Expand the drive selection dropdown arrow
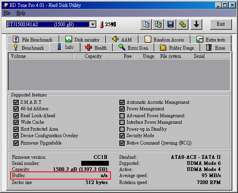The image size is (238, 193). (x=93, y=24)
